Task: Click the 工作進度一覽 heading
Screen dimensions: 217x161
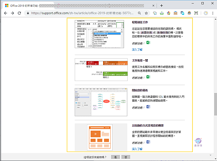Action: [140, 61]
